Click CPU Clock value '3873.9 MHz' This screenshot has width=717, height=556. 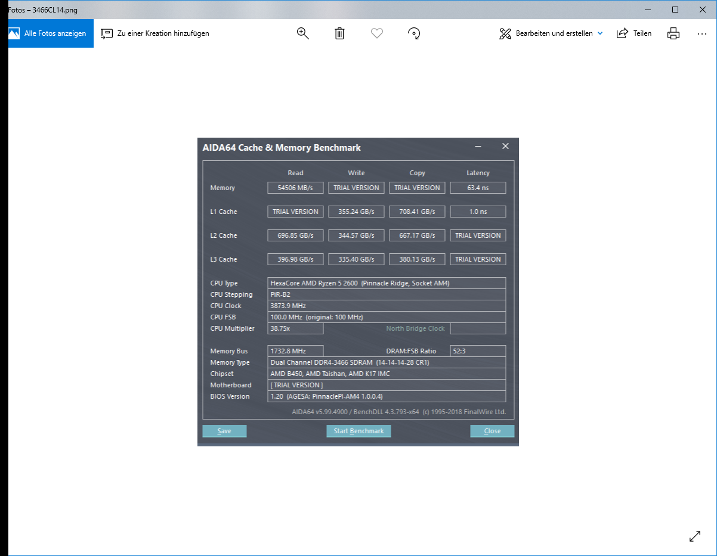[387, 306]
